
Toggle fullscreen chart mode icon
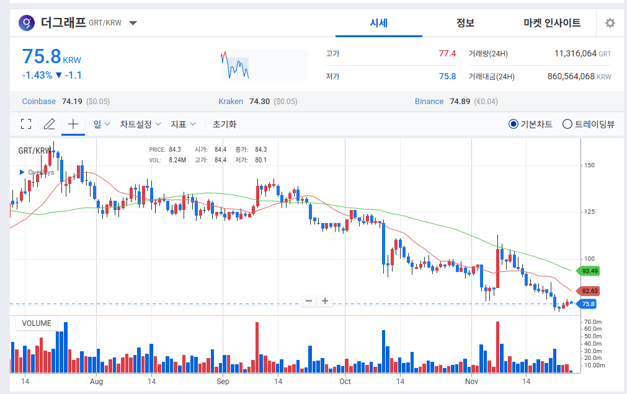click(25, 124)
